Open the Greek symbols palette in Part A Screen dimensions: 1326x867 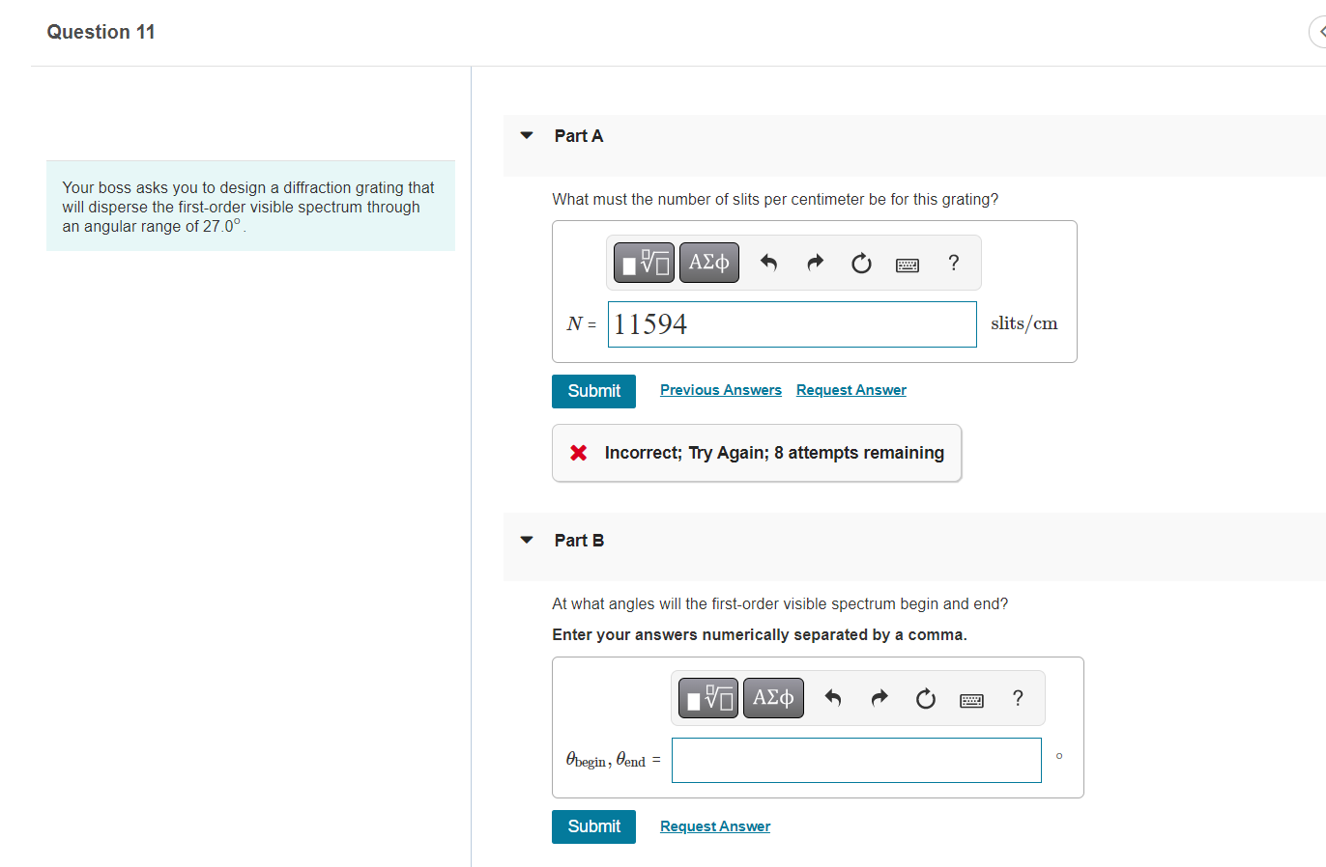tap(708, 262)
